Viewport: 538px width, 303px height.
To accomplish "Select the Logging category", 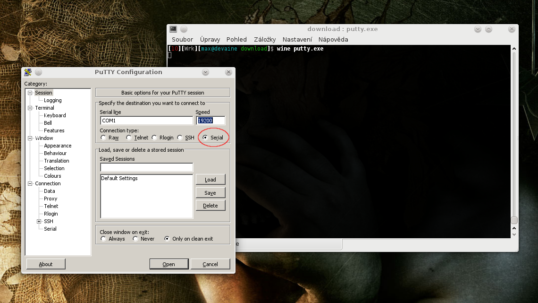I will pyautogui.click(x=53, y=100).
